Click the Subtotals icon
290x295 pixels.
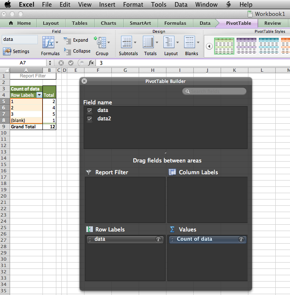pos(127,42)
